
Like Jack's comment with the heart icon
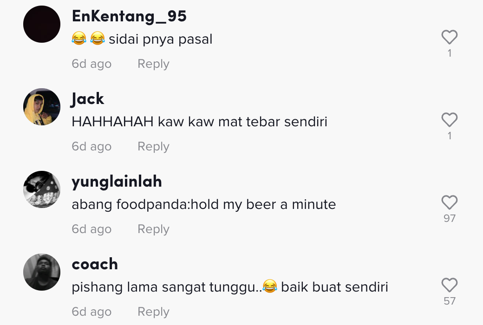click(449, 120)
